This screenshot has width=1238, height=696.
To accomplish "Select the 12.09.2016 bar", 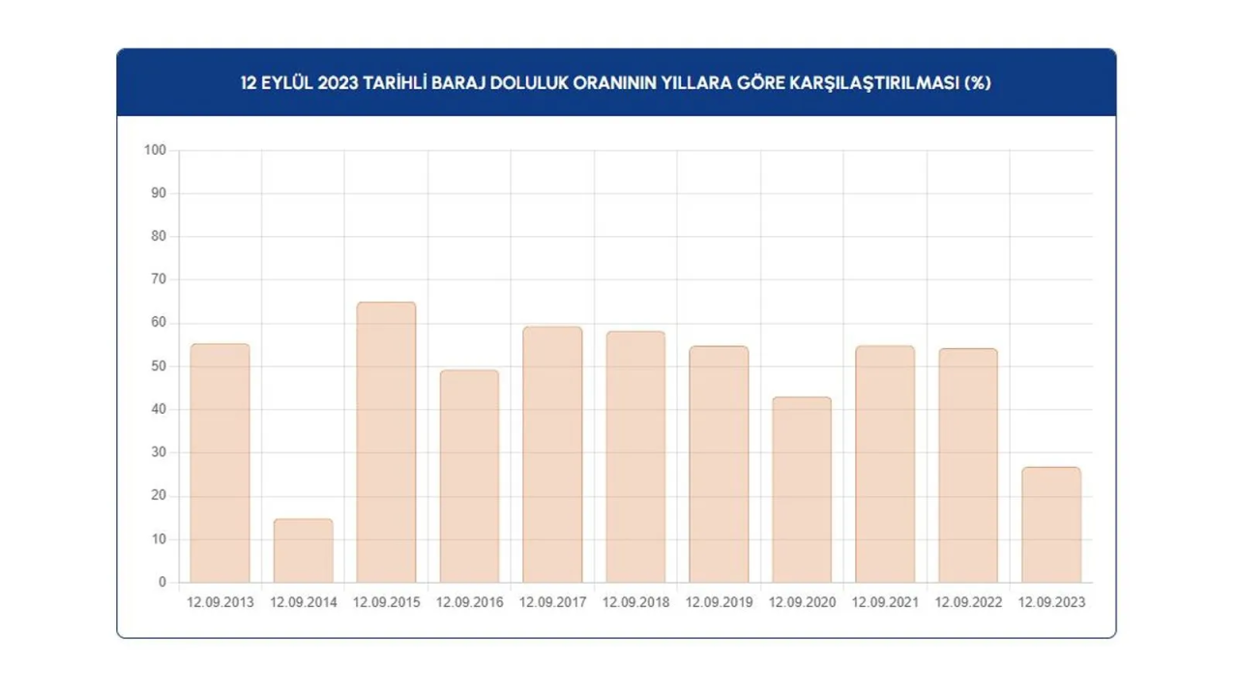I will point(469,477).
